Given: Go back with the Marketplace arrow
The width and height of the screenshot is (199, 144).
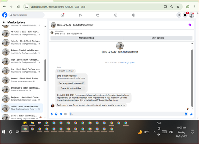Looking at the screenshot, I should [4, 22].
